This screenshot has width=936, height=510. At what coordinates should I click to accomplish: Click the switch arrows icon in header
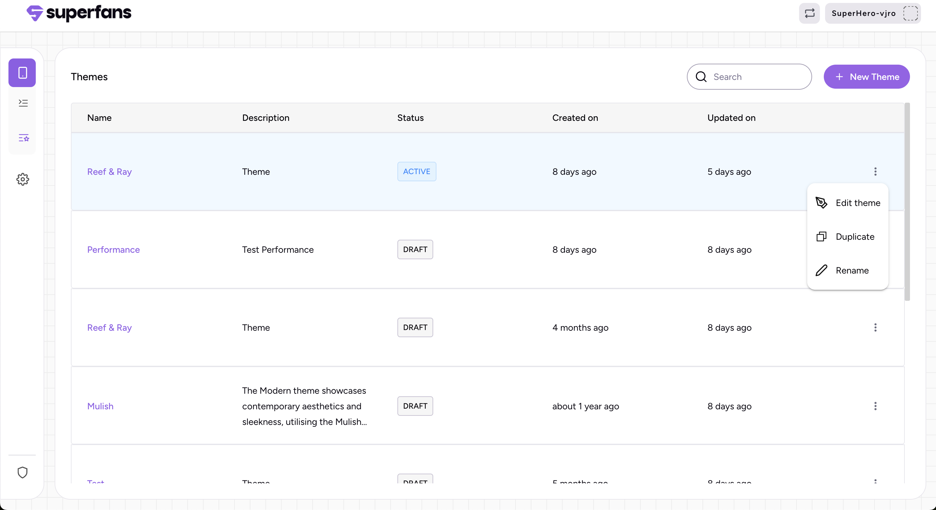point(809,13)
